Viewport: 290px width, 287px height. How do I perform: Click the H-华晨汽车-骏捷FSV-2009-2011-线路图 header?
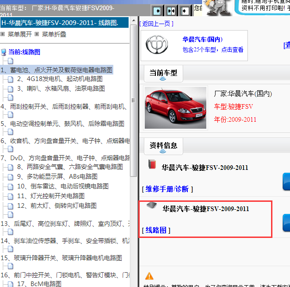tap(64, 23)
